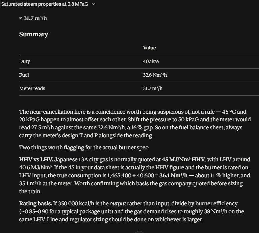Click the bold HHV vs LHV. label
Image resolution: width=259 pixels, height=233 pixels.
[36, 160]
